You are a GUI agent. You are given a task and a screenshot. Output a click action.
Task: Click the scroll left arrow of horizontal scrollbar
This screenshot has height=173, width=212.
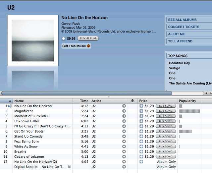point(206,93)
